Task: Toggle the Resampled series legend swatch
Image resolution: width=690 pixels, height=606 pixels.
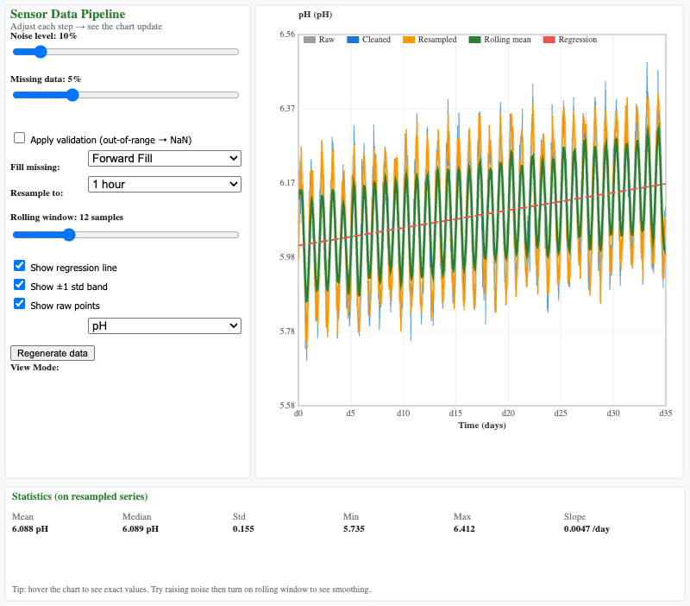Action: [409, 40]
